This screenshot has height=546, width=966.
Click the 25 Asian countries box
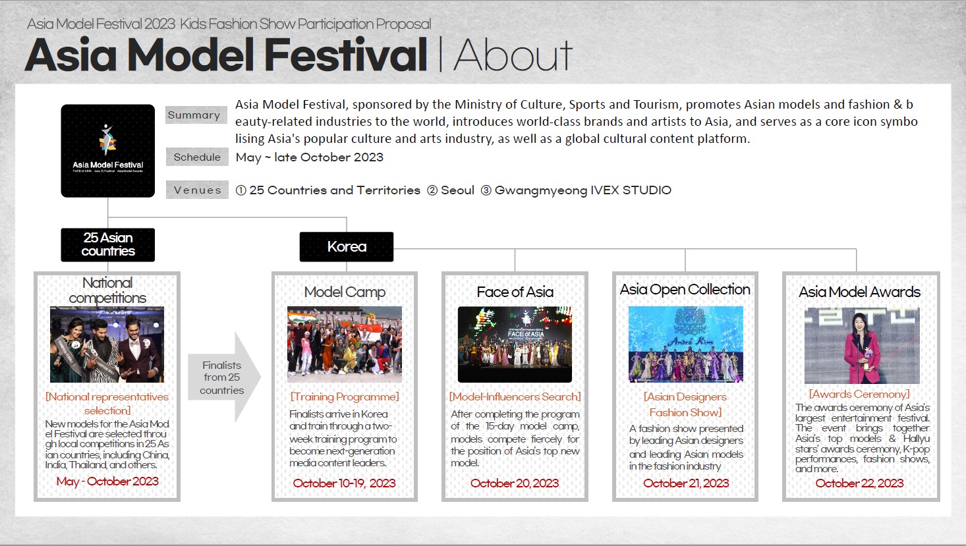(108, 244)
